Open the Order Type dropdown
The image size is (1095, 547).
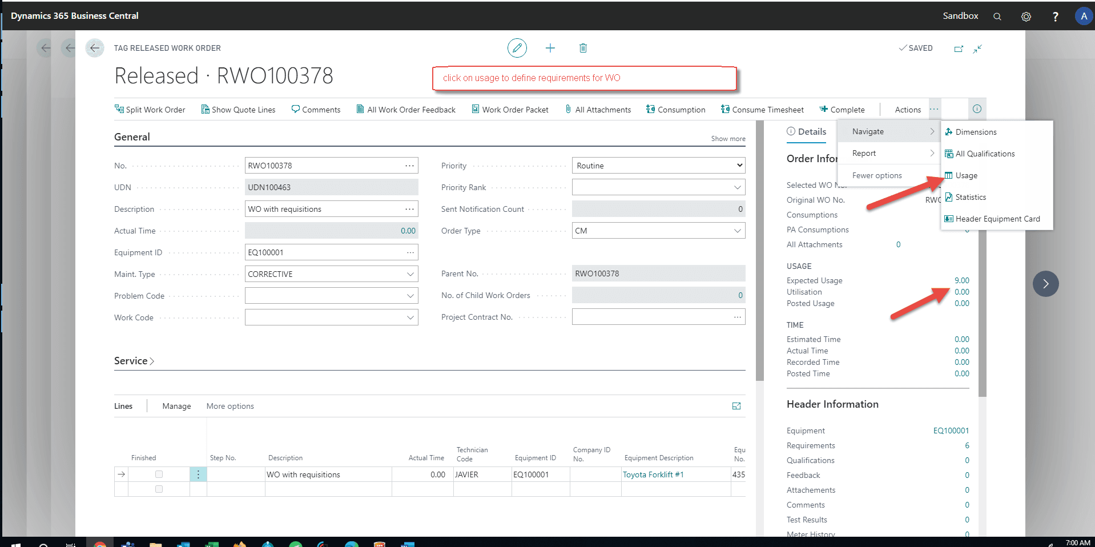[x=737, y=231]
